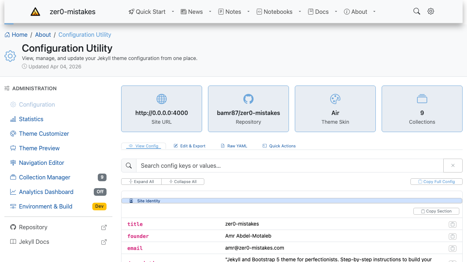Screen dimensions: 467x262
Task: Click the Updated Apr 04, 2026 text
Action: coord(55,67)
